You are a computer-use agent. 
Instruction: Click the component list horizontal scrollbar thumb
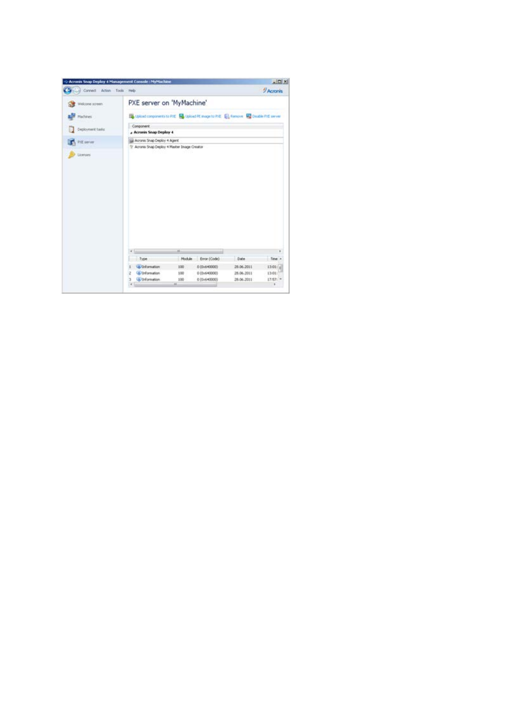178,251
